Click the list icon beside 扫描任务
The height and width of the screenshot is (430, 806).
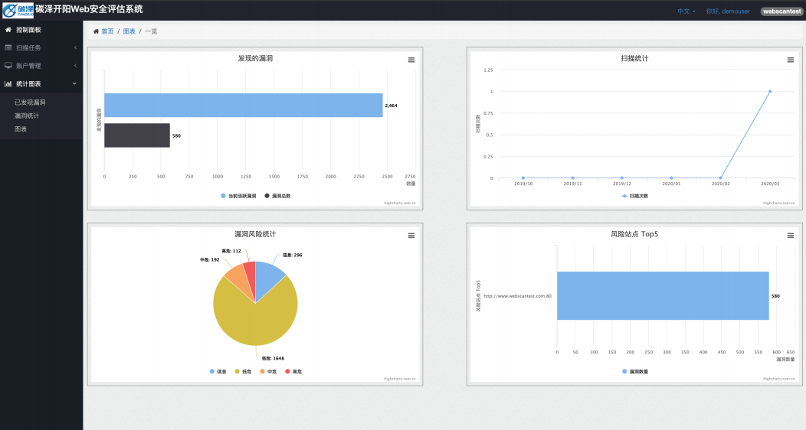8,47
